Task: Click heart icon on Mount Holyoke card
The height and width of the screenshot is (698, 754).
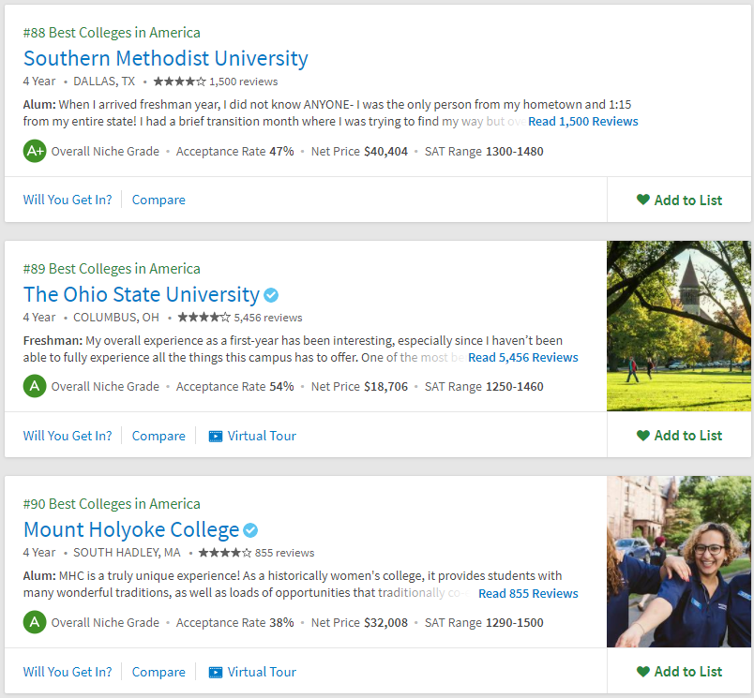Action: pyautogui.click(x=643, y=671)
